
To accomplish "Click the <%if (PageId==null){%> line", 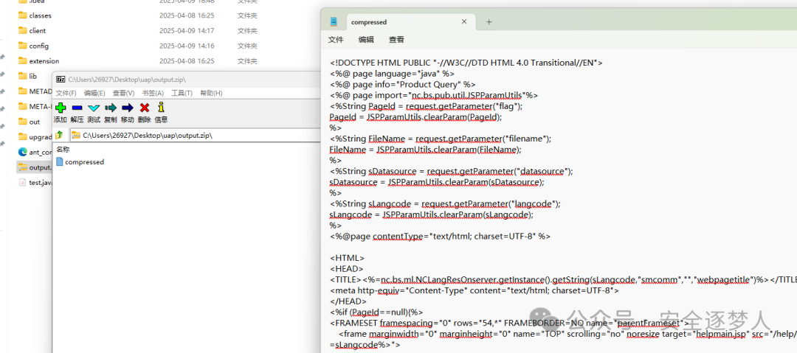I will [376, 312].
